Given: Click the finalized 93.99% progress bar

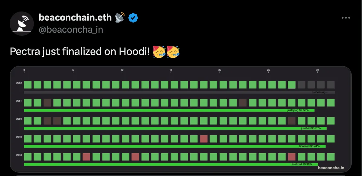Looking at the screenshot, I should tap(171, 165).
